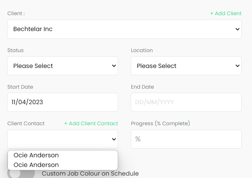This screenshot has width=252, height=178.
Task: Click the + Add Client link
Action: (226, 13)
